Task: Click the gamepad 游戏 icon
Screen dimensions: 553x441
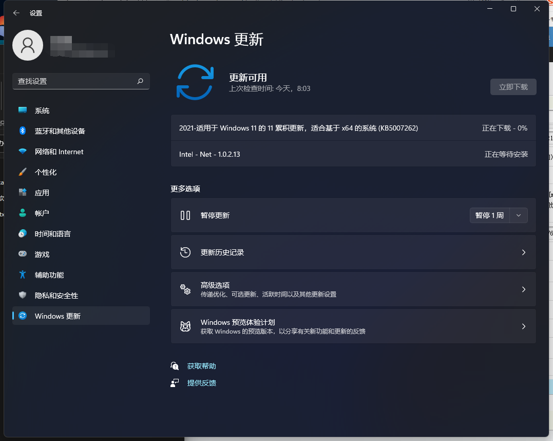Action: click(23, 254)
